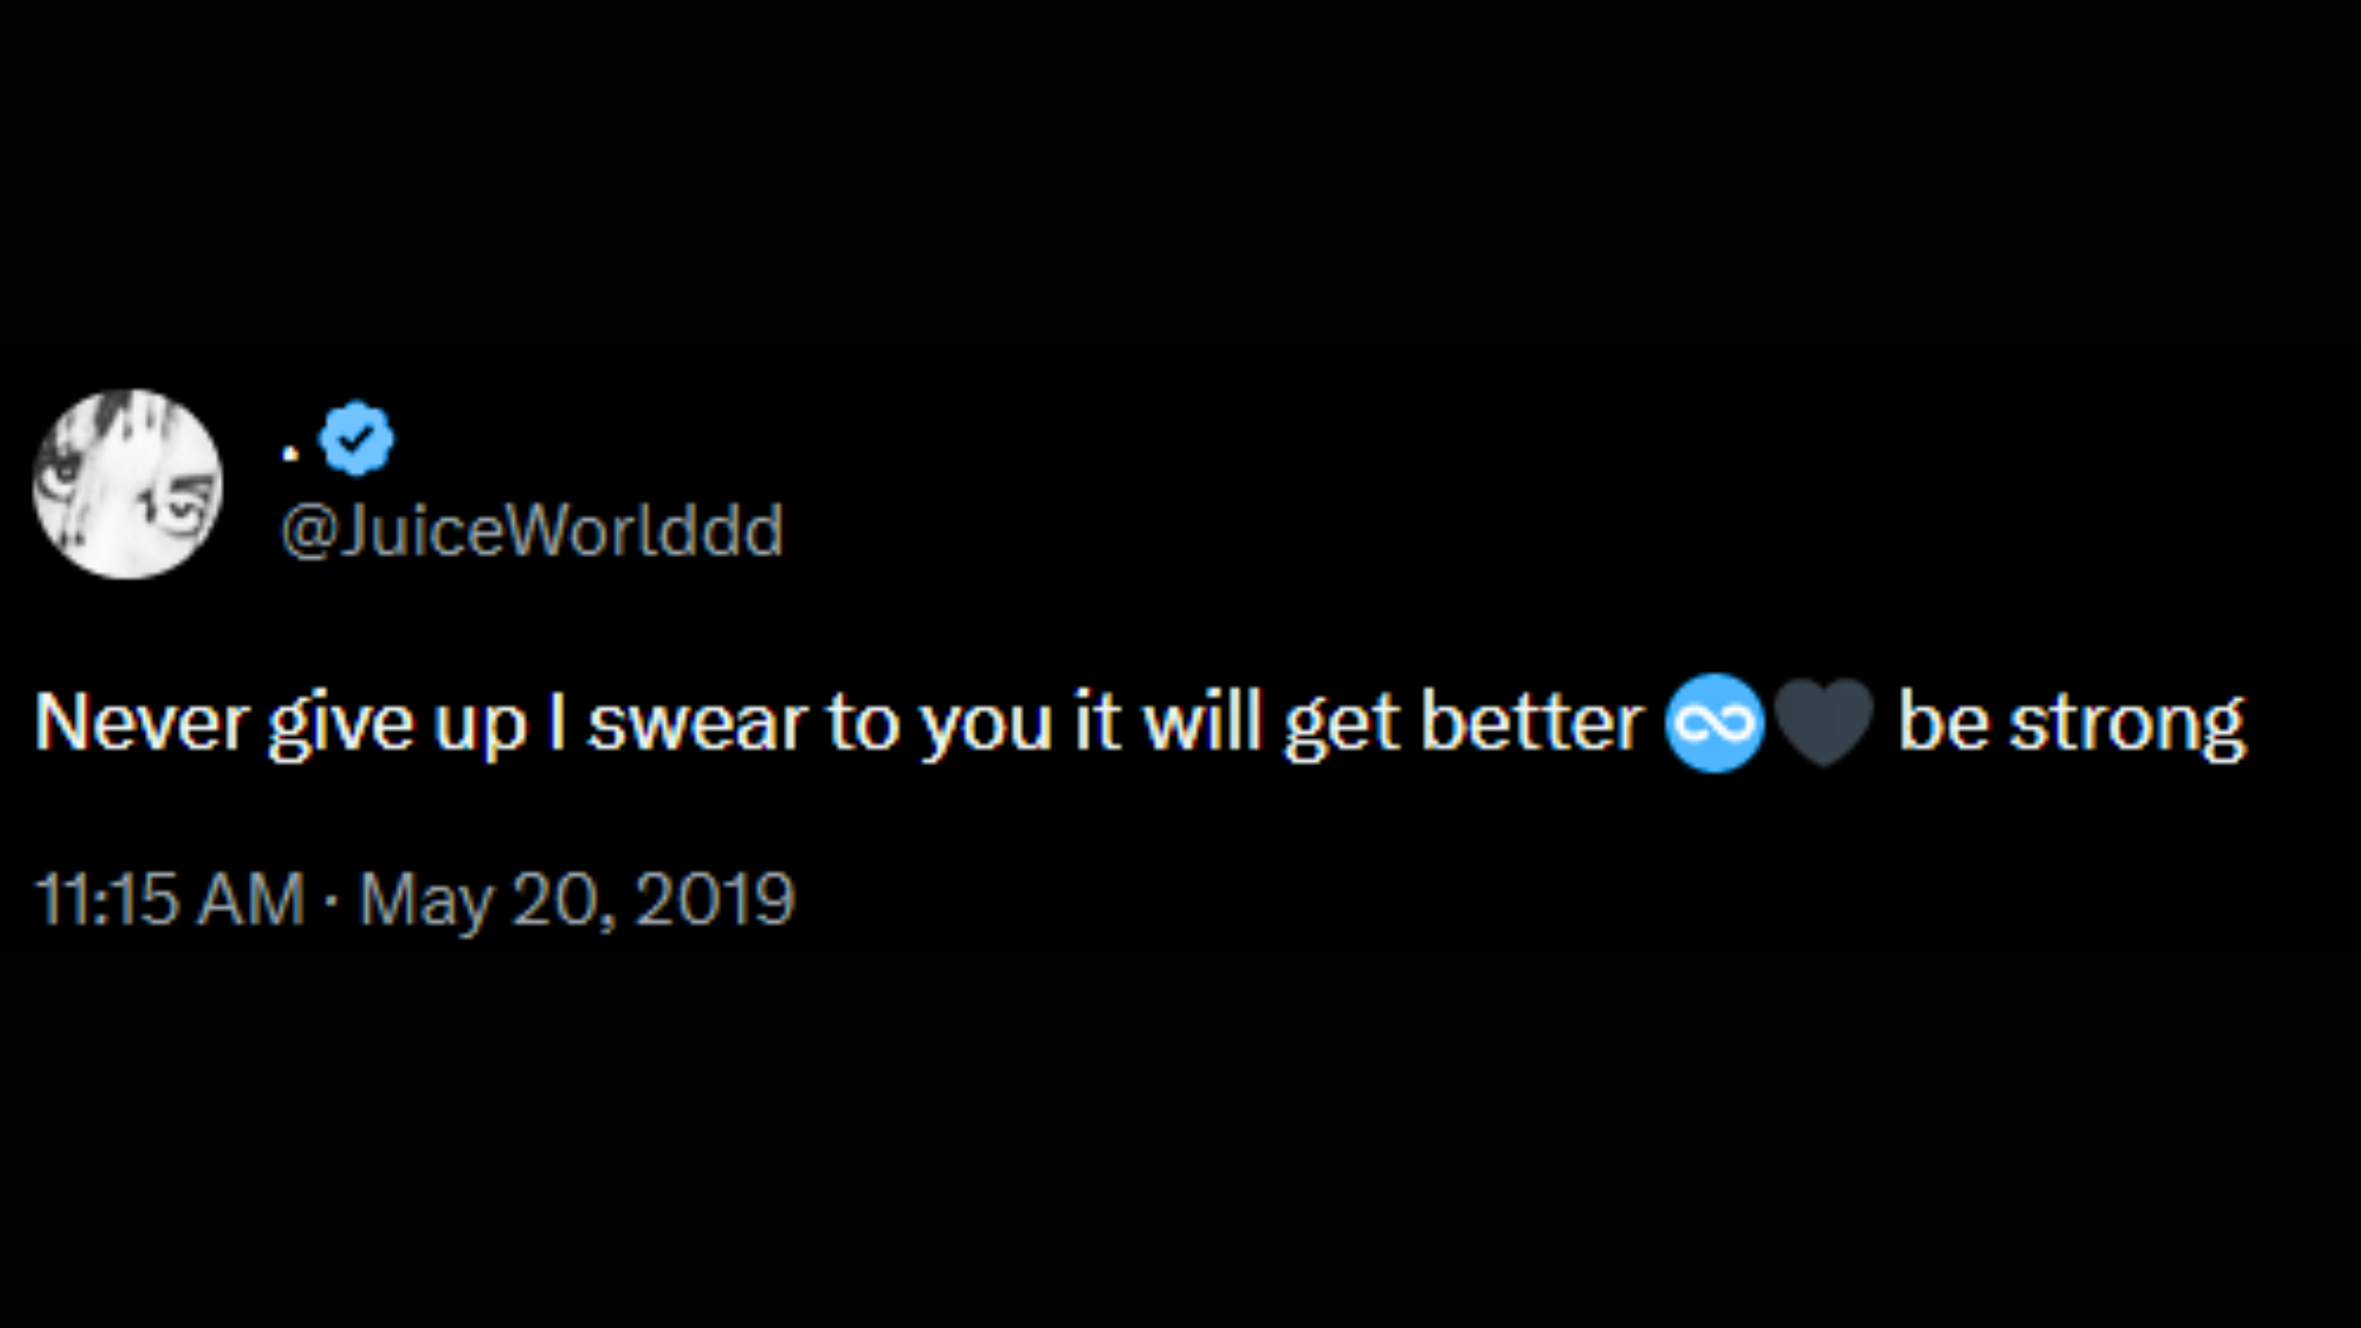Open the @JuiceWorlddd handle link
The height and width of the screenshot is (1328, 2361).
click(x=531, y=531)
